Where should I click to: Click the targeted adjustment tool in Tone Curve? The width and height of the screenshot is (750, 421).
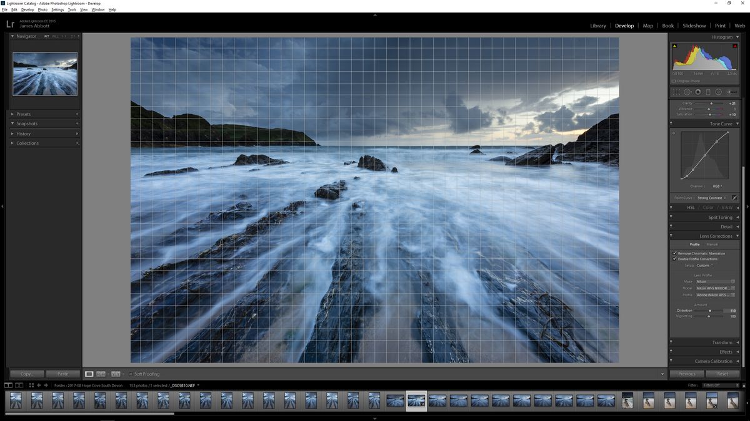(673, 133)
